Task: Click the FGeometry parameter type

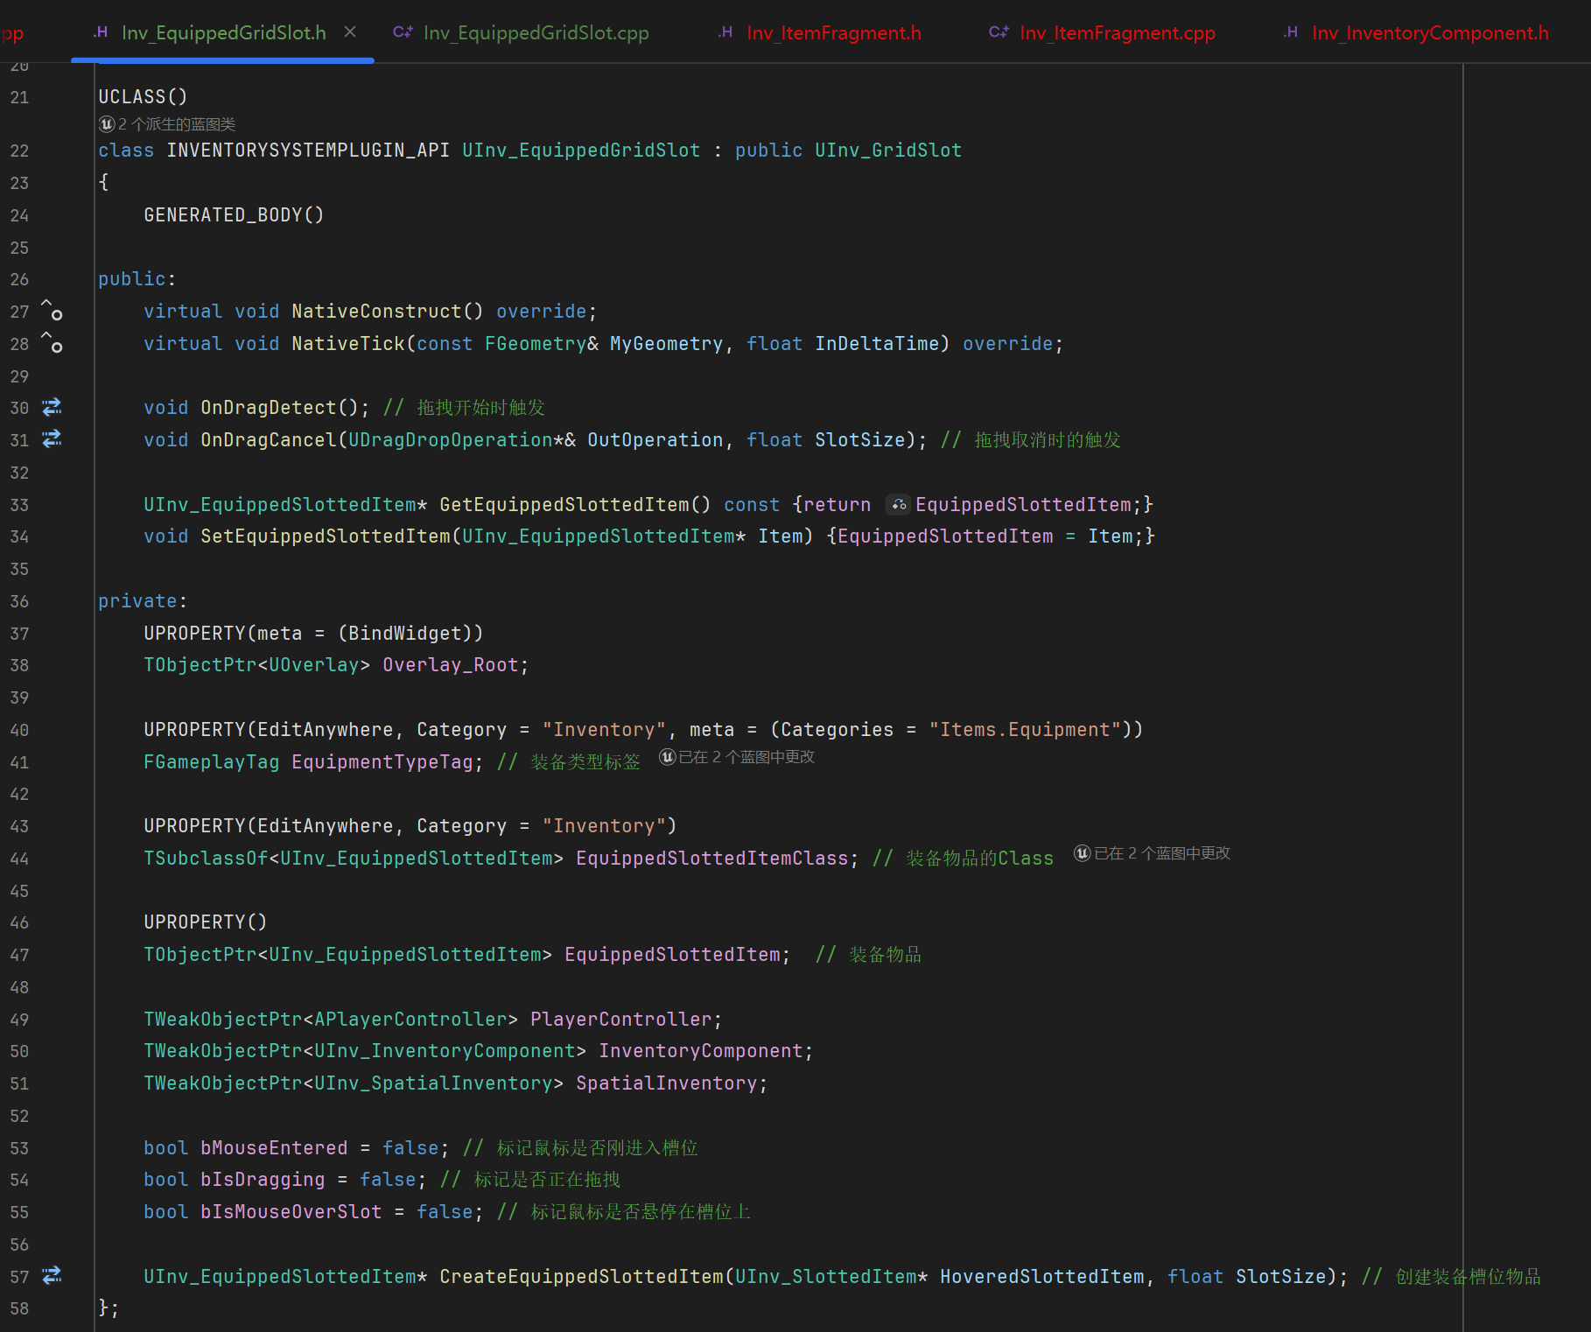Action: pos(536,344)
